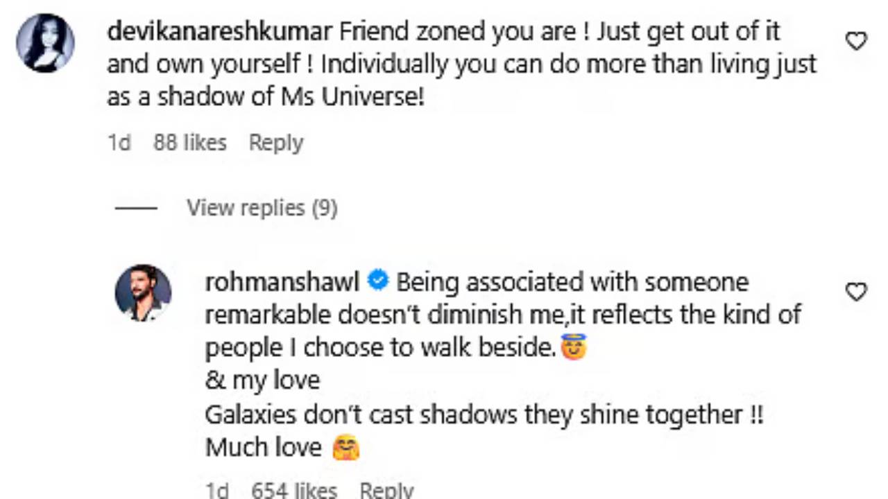The height and width of the screenshot is (499, 888).
Task: Click the 1d timestamp under devikanareshkumar's comment
Action: click(x=119, y=143)
